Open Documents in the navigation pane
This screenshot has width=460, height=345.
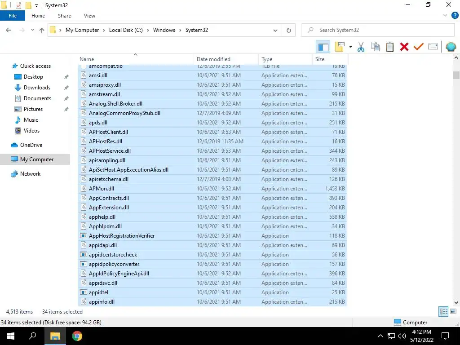[x=37, y=98]
